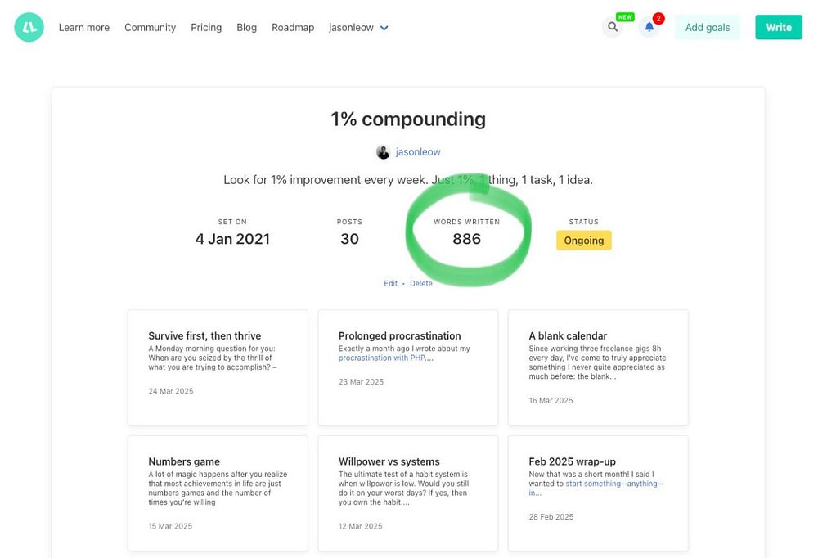Viewport: 818px width, 558px height.
Task: Open the "Numbers game" post
Action: coord(184,461)
